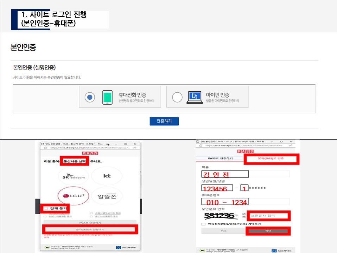This screenshot has width=337, height=253.
Task: Choose the LG U+ carrier logo
Action: point(73,196)
